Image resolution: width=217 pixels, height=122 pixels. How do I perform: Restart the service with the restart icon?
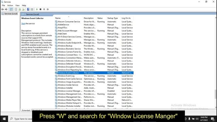coord(48,9)
